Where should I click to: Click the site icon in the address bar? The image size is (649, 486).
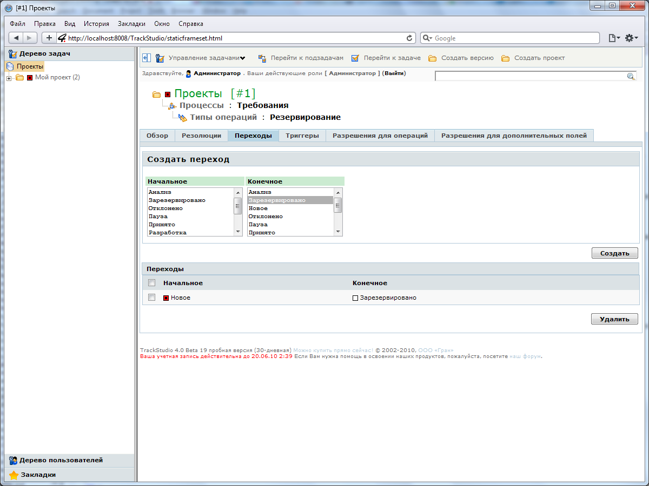(62, 38)
